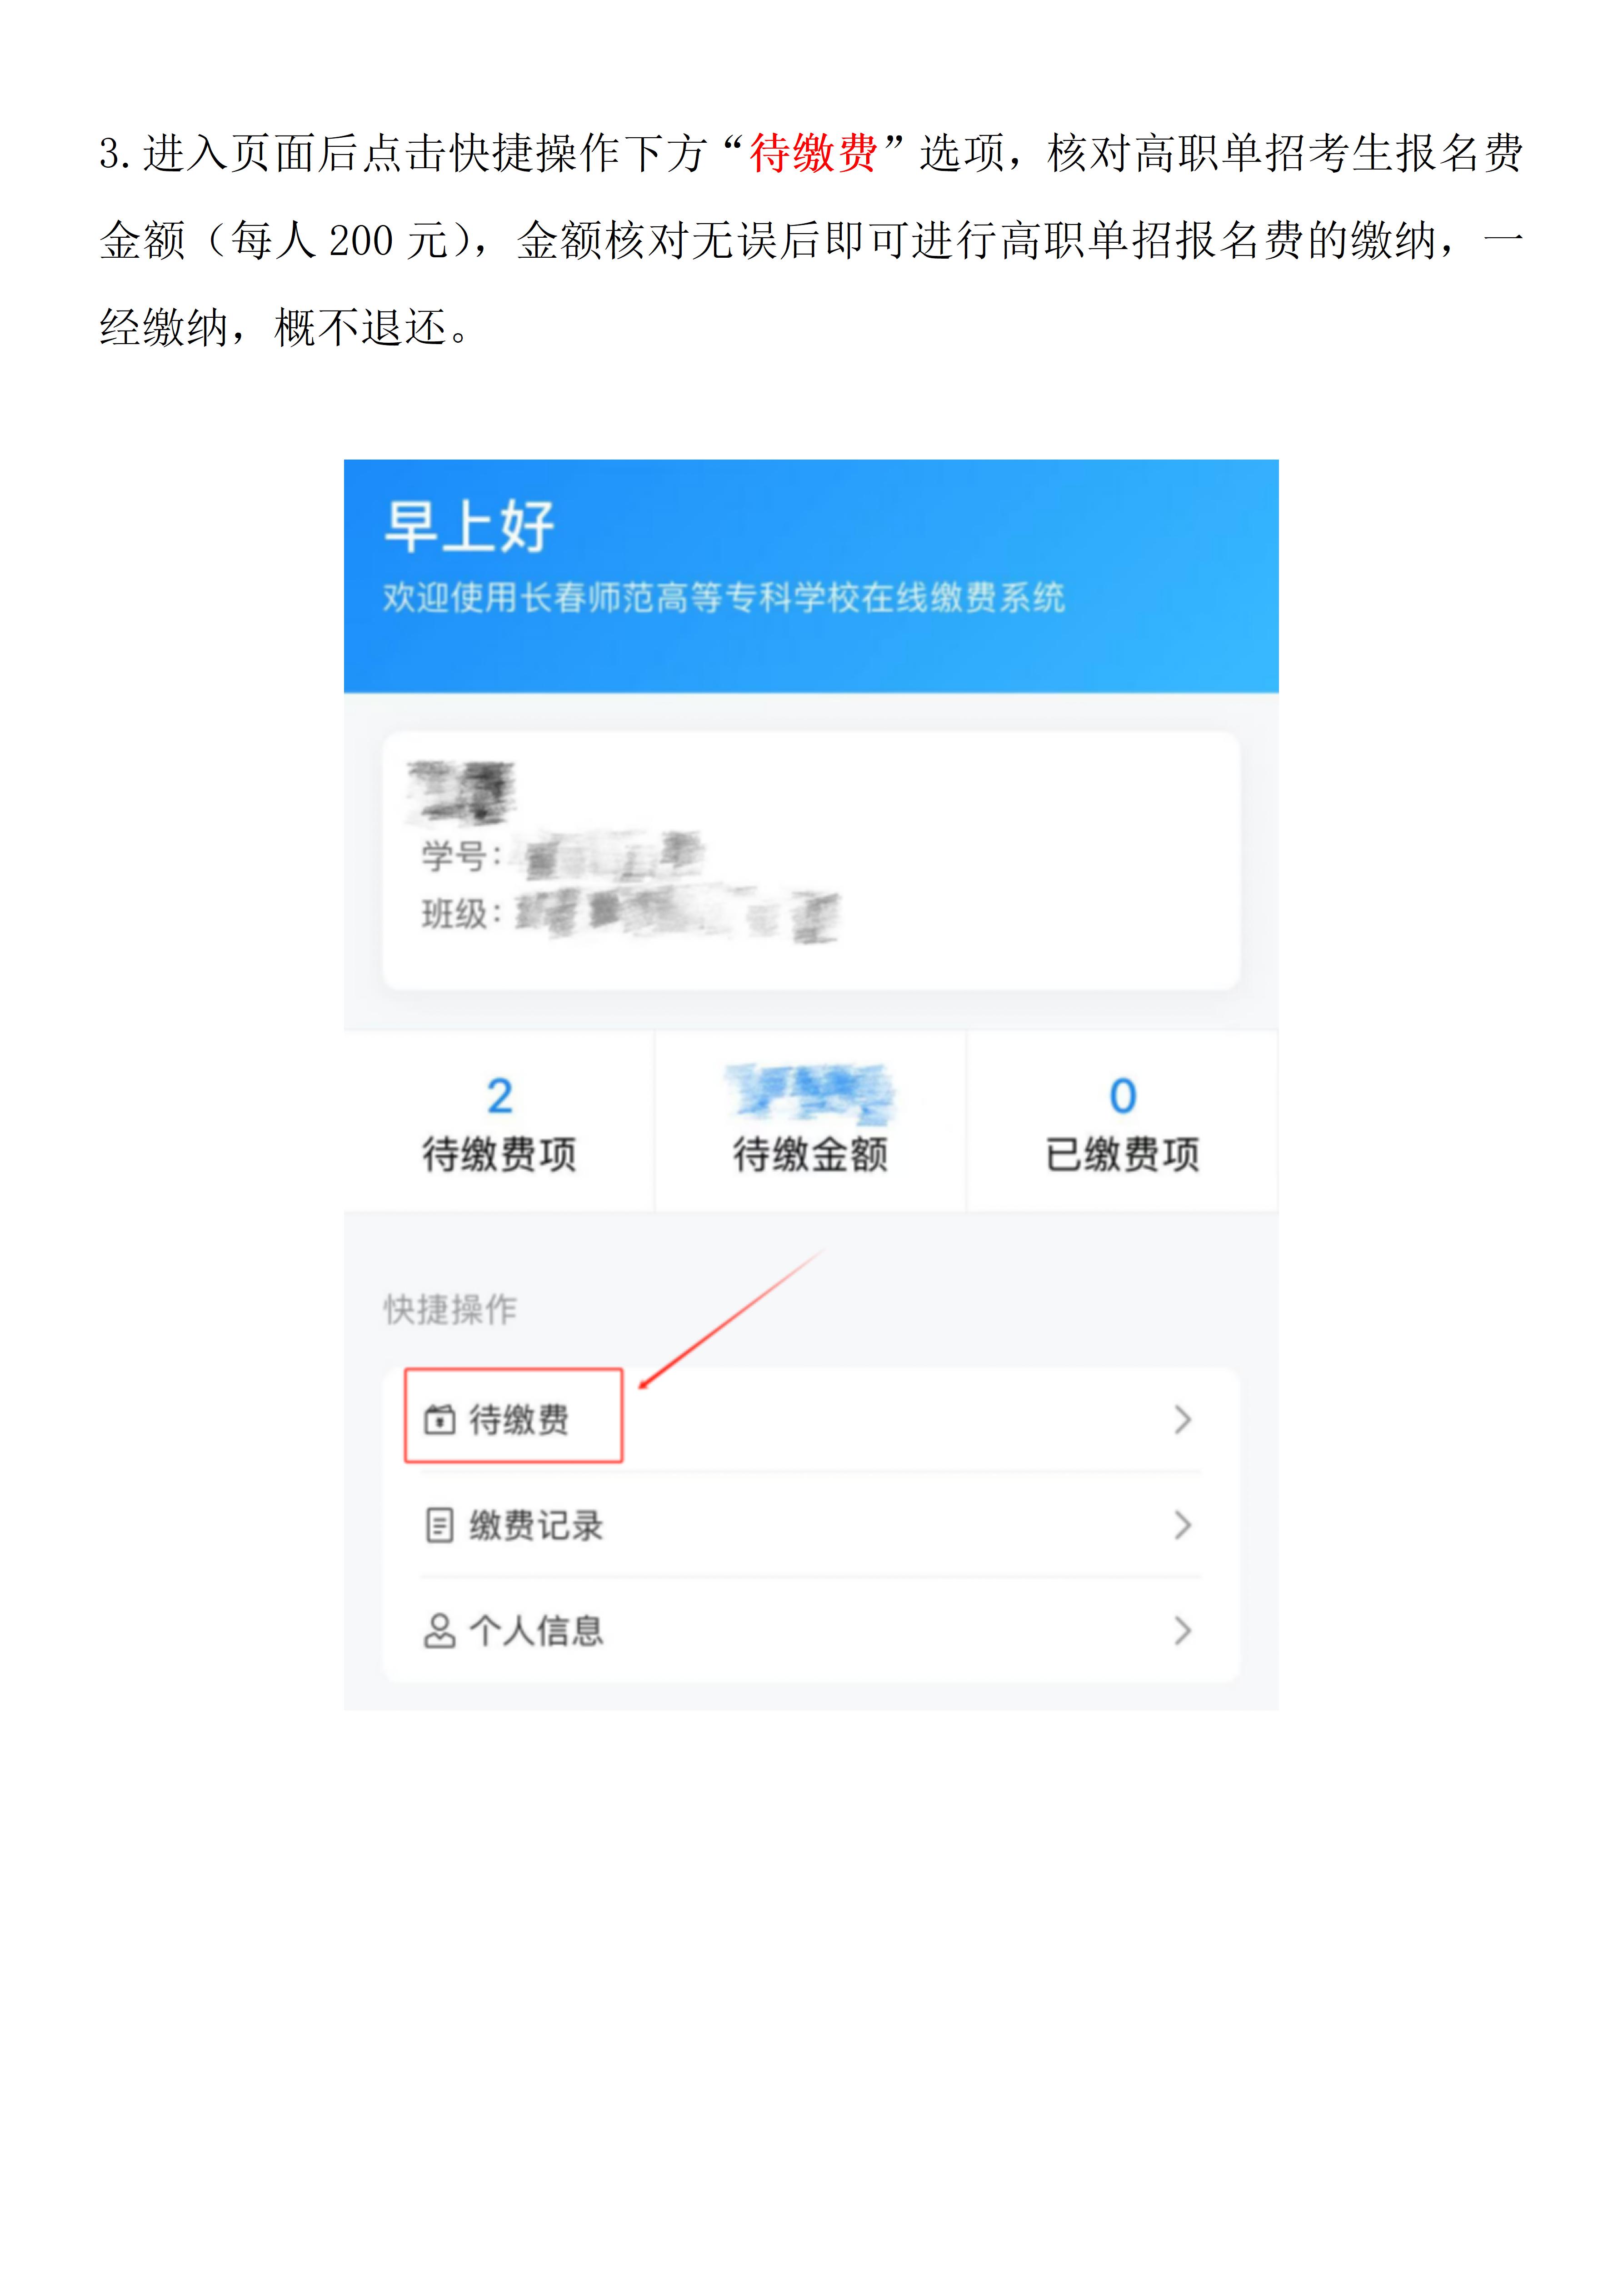The image size is (1623, 2296).
Task: Click the wallet icon beside 待缴费
Action: [440, 1420]
